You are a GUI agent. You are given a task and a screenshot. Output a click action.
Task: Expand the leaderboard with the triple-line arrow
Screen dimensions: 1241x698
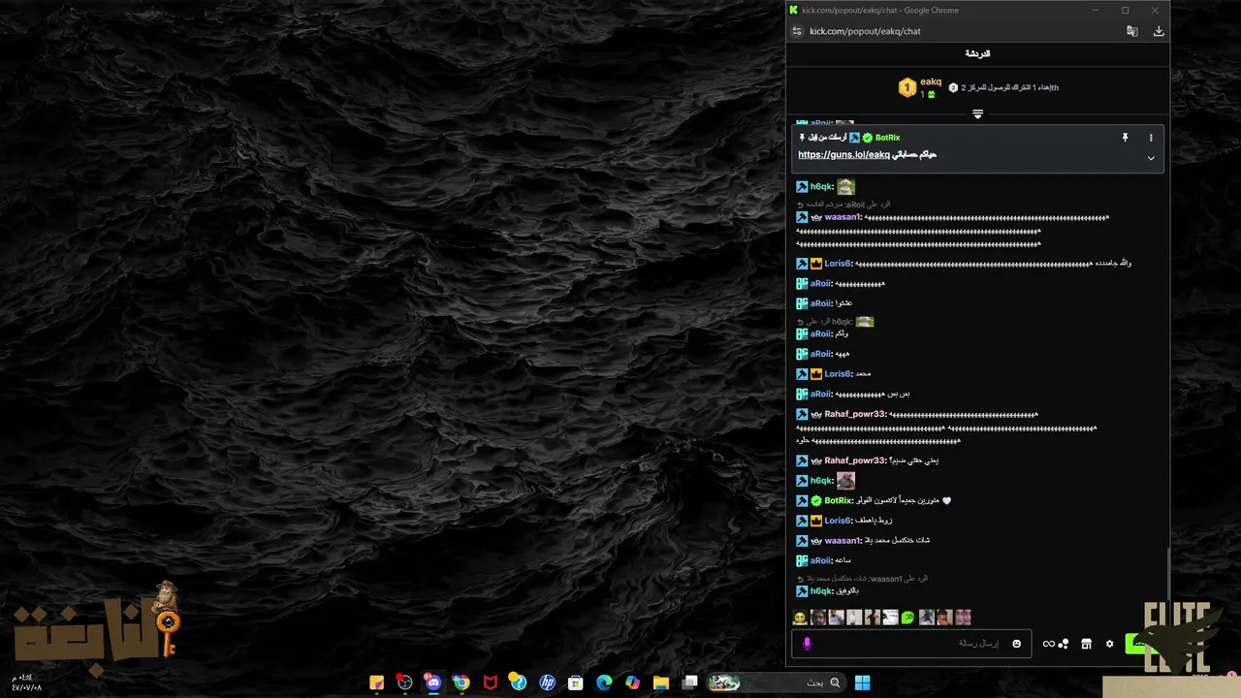[977, 113]
